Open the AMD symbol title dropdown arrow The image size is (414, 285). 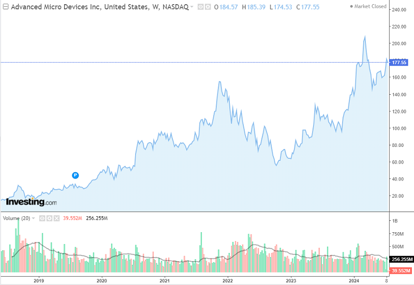(192, 7)
